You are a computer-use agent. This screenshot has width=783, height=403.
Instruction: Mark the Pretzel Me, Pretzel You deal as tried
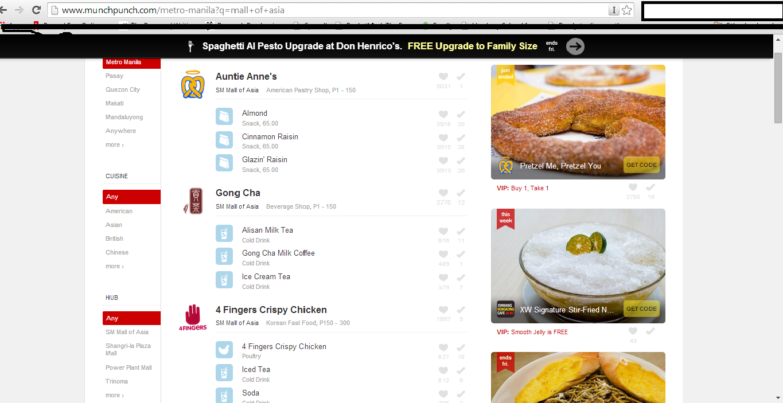pos(650,187)
